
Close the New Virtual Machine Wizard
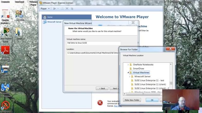click(133, 23)
